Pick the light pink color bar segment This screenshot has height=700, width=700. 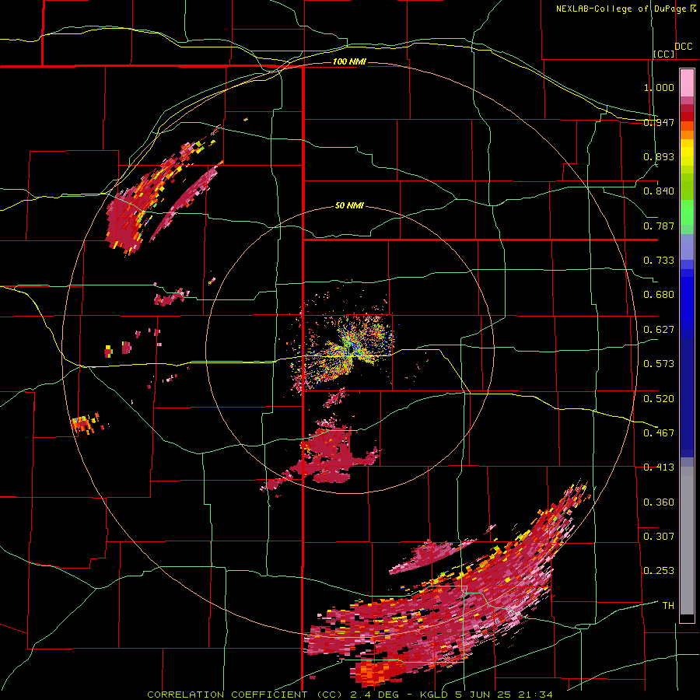687,82
